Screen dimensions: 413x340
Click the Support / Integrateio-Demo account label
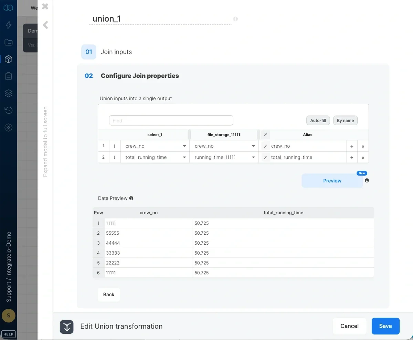(9, 267)
